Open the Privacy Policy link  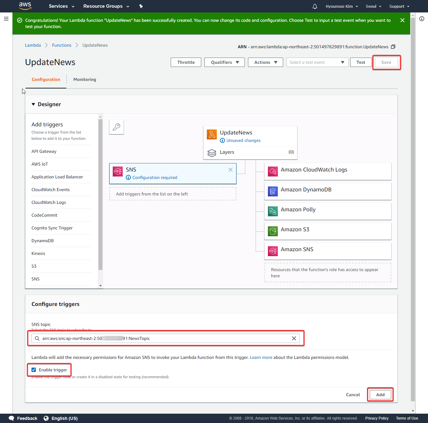pos(377,418)
